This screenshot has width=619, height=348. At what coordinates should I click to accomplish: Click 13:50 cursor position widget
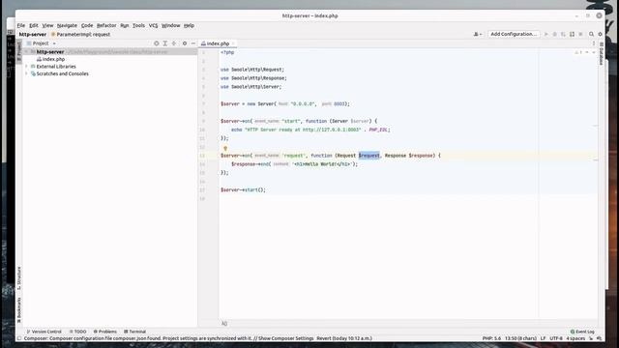pyautogui.click(x=520, y=338)
